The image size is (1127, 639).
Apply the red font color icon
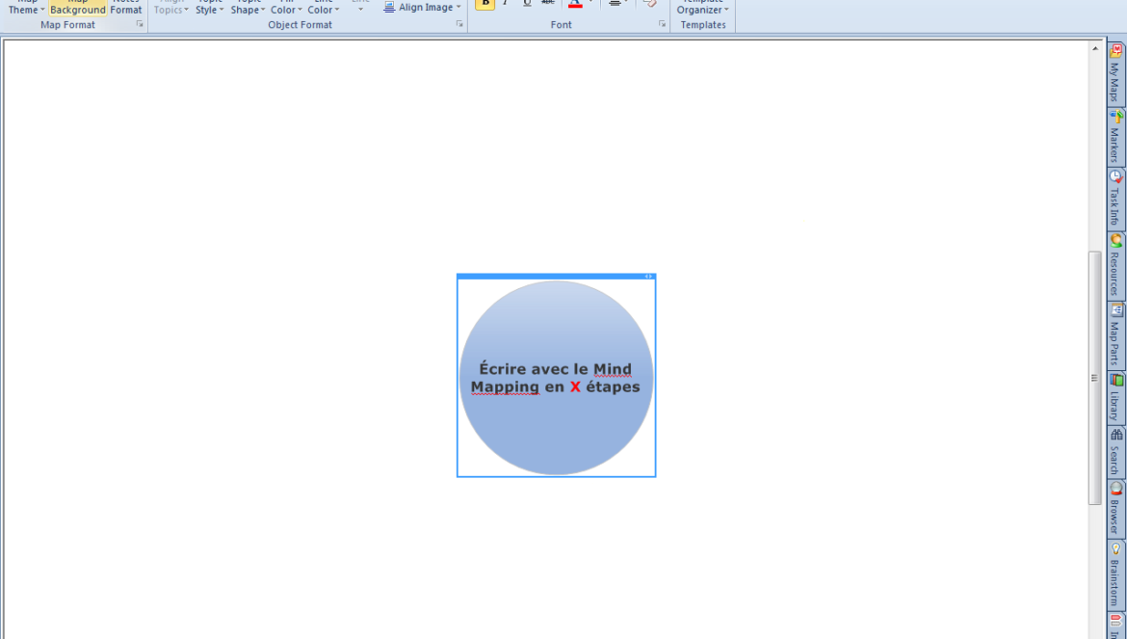click(575, 4)
